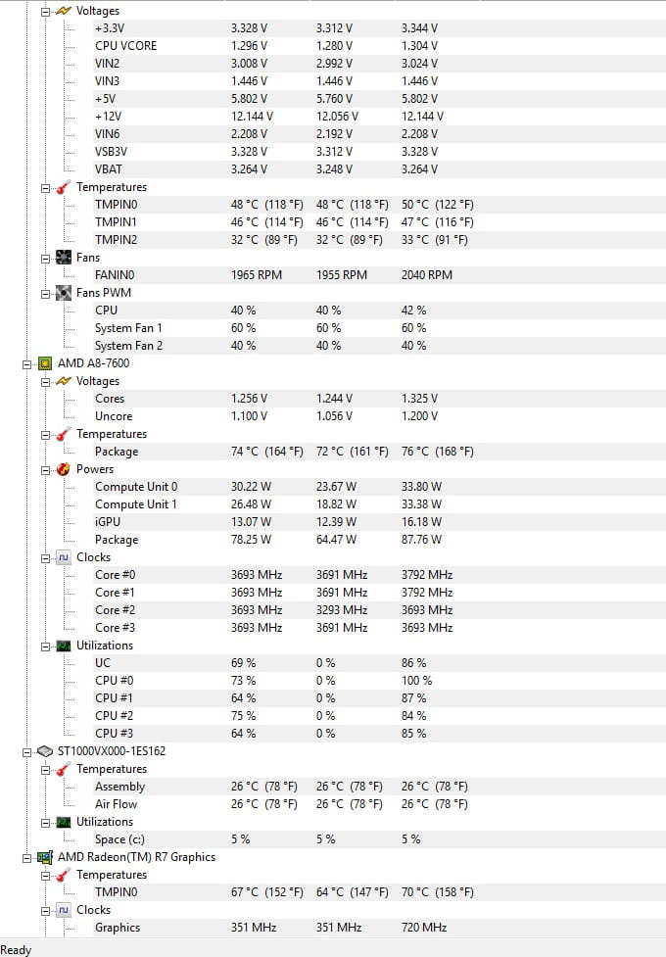Click the top Voltages lightning icon
The image size is (666, 957).
click(x=63, y=11)
